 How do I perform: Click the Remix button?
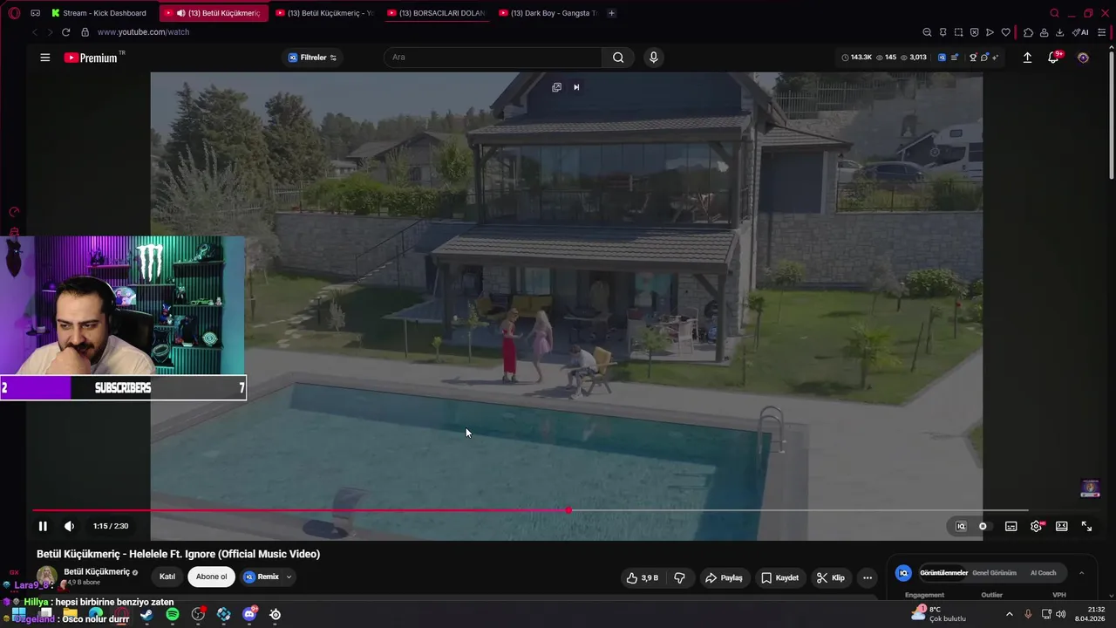point(262,577)
